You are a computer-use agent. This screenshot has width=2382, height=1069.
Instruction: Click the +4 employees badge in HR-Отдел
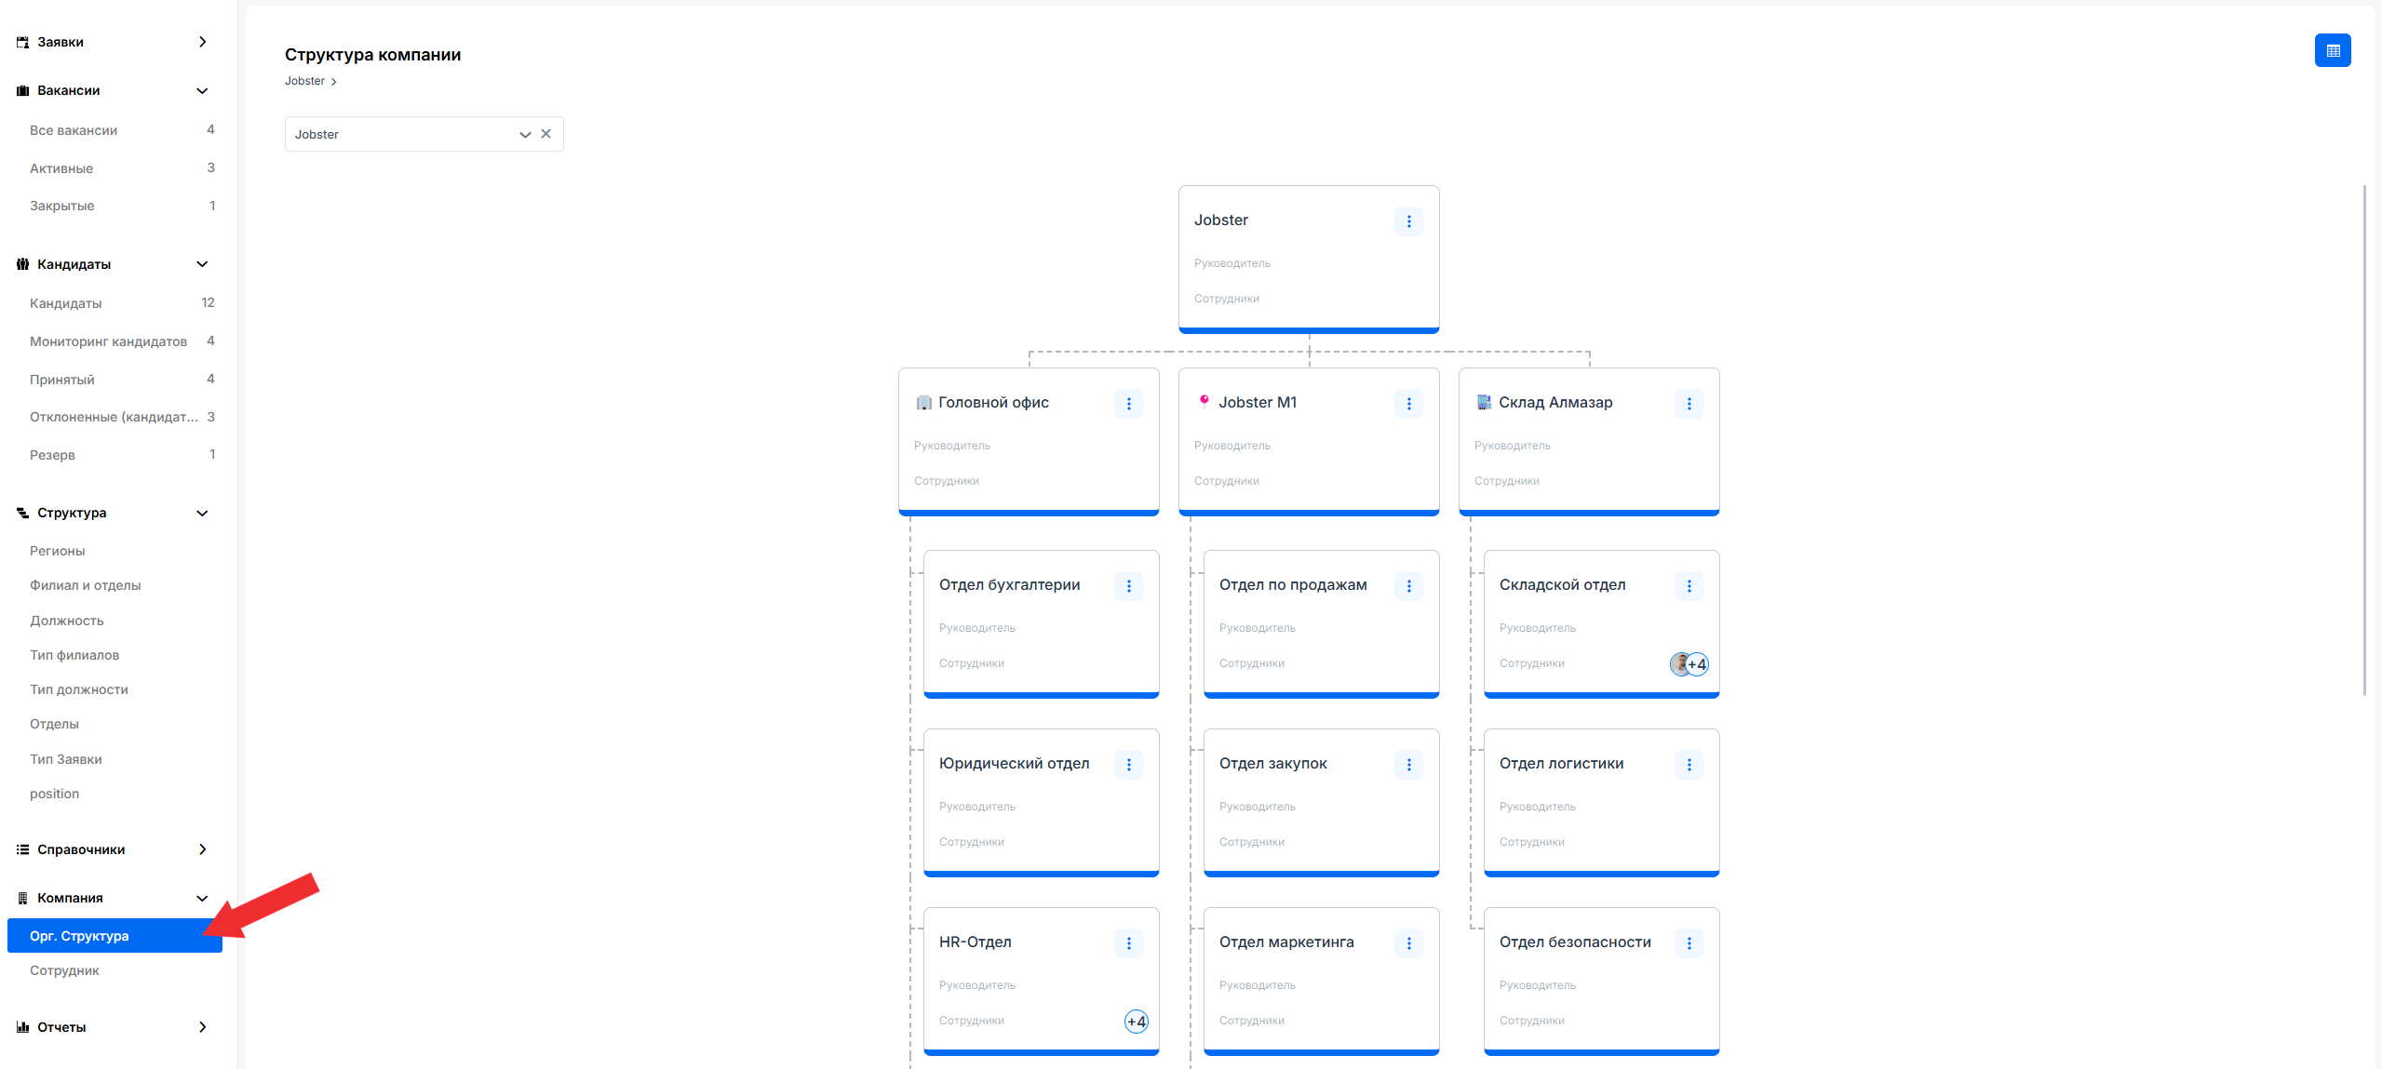point(1136,1022)
